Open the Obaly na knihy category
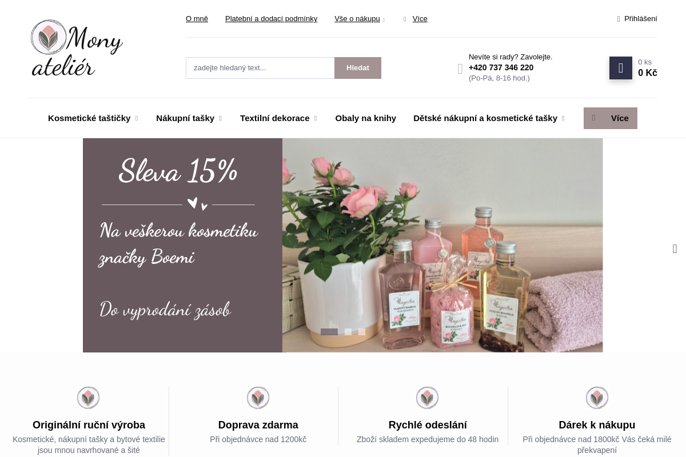The image size is (686, 457). tap(366, 118)
